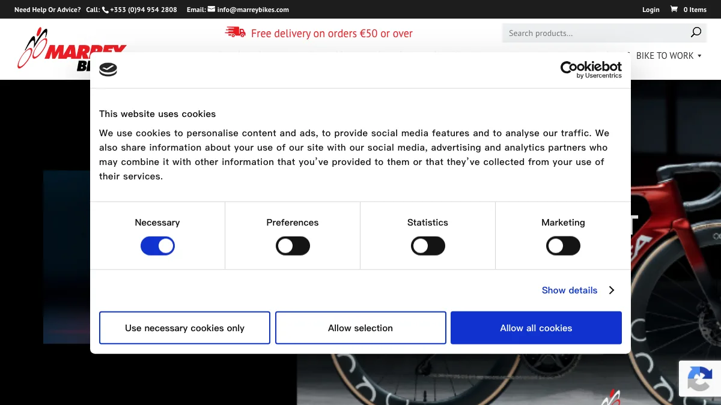
Task: Click the red delivery truck icon
Action: [235, 32]
